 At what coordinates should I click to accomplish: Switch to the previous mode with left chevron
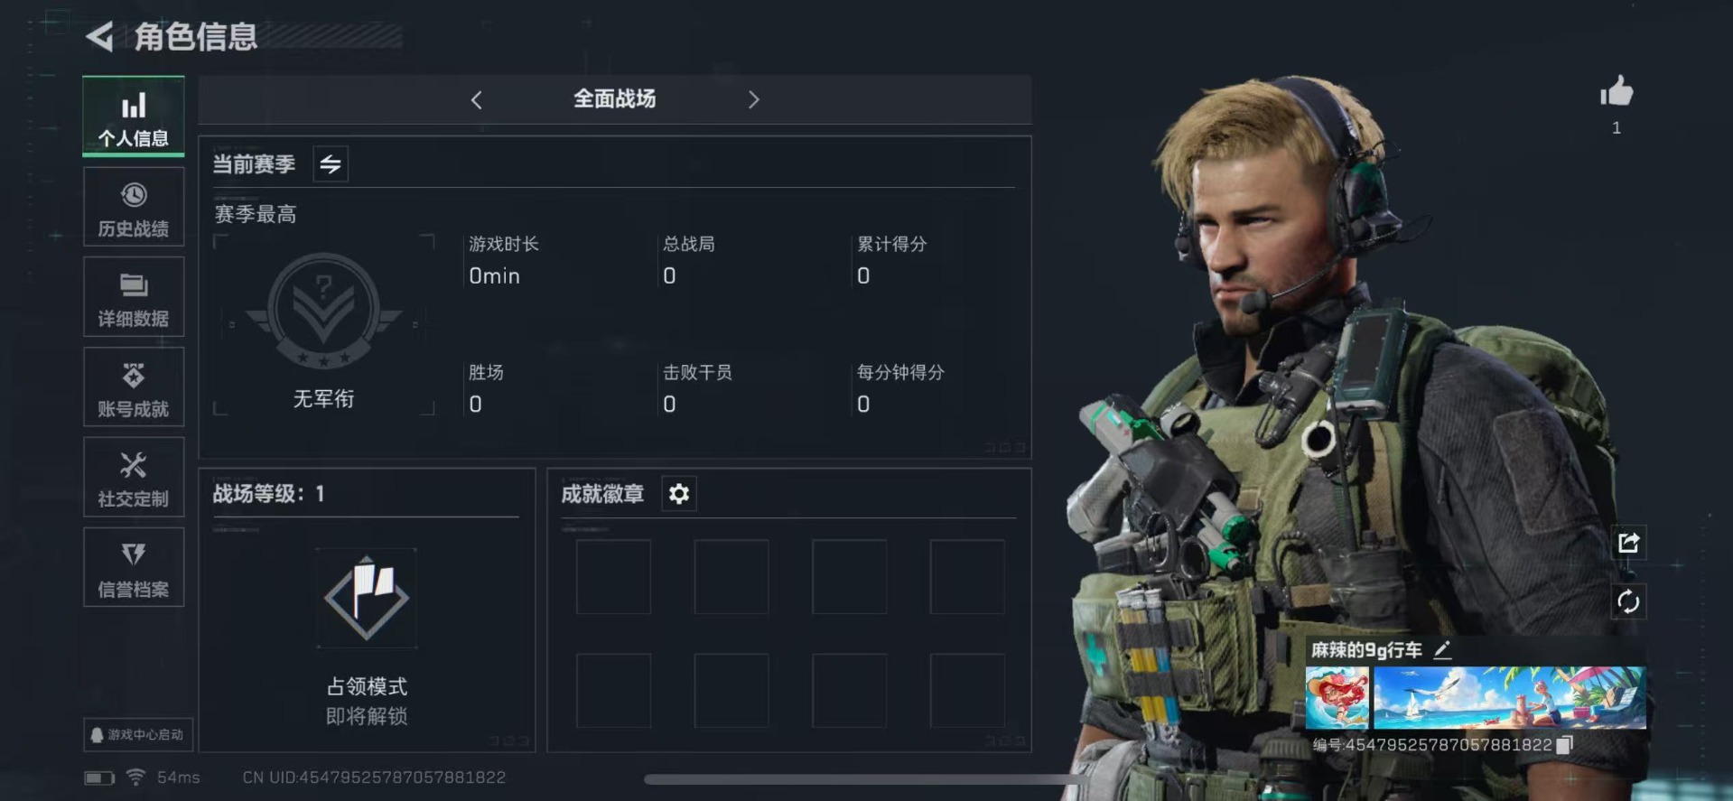pos(477,100)
